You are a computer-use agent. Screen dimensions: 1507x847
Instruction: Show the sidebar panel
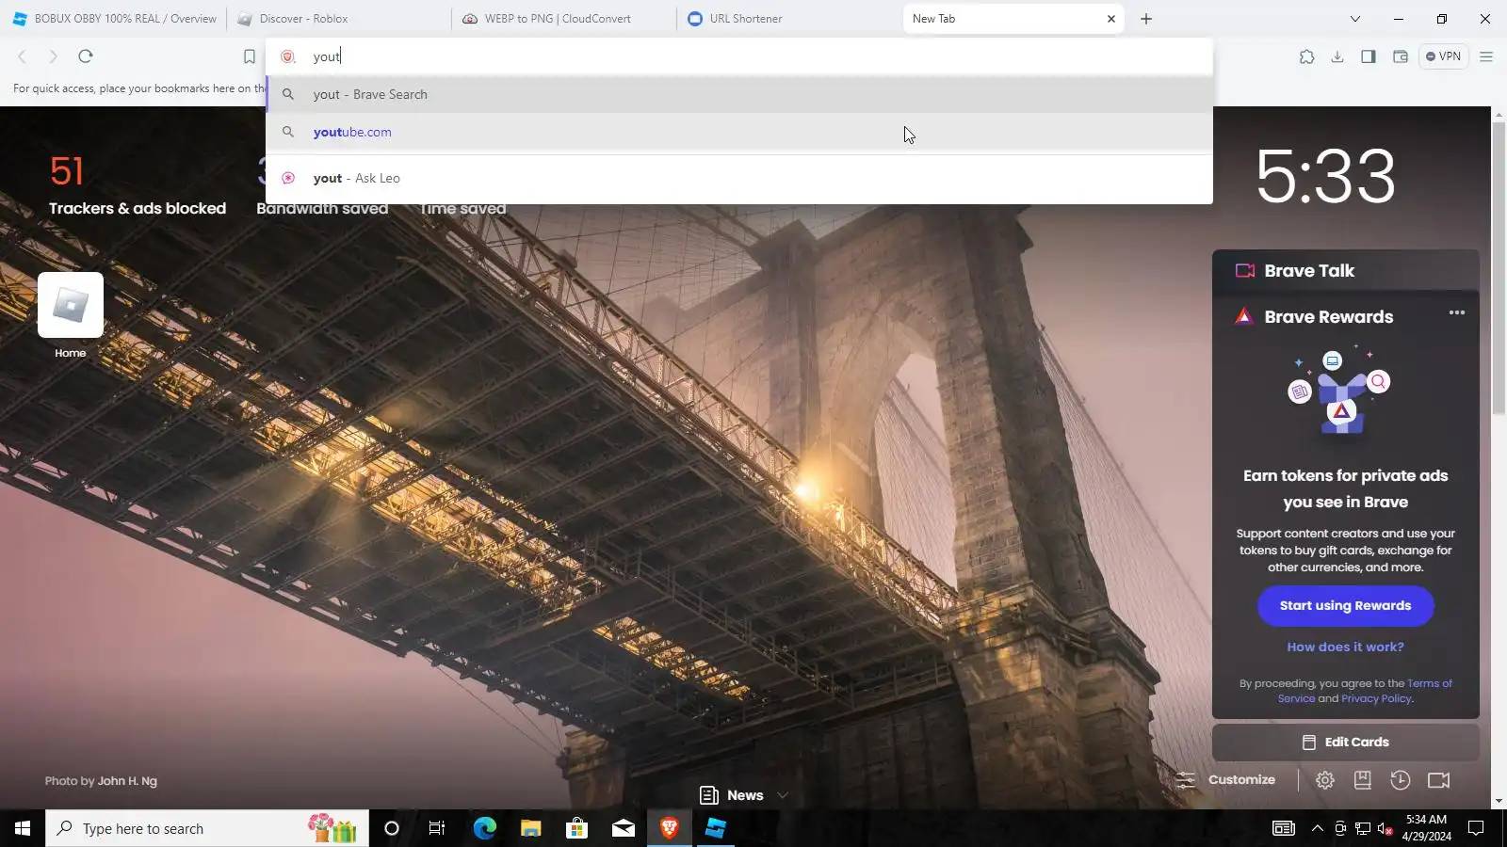click(1369, 56)
